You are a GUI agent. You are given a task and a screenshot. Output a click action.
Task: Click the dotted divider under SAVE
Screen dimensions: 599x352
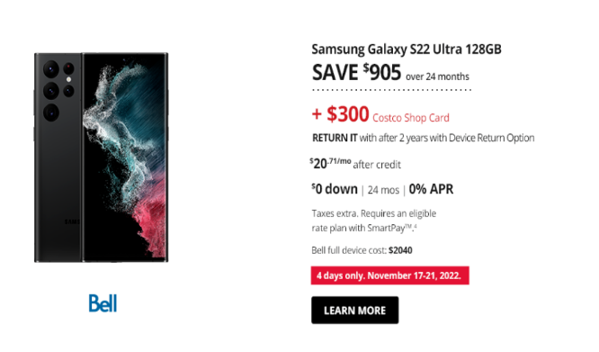[x=392, y=90]
